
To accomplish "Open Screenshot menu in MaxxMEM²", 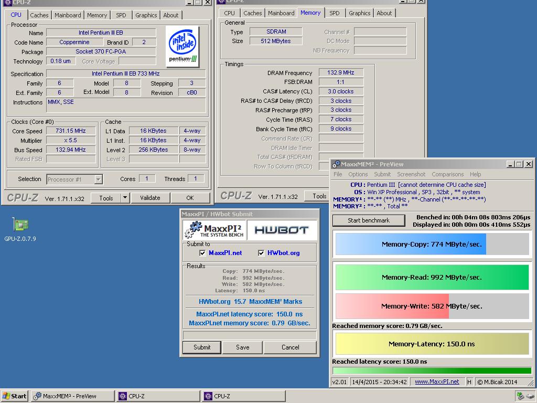I will [x=411, y=174].
